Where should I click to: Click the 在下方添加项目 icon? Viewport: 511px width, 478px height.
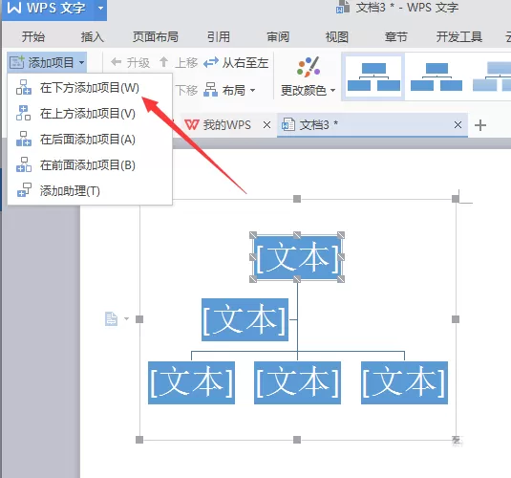[24, 87]
